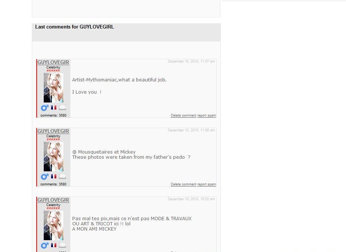Open GUYLOVEGIR username link in third comment
Image resolution: width=346 pixels, height=252 pixels.
53,200
